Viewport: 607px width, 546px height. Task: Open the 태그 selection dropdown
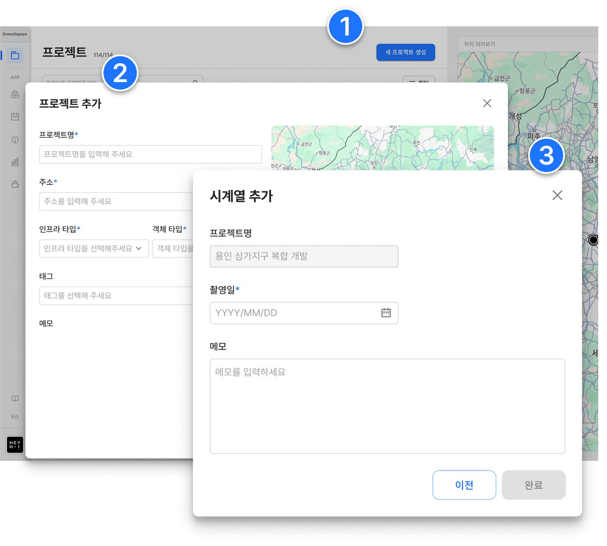pos(116,295)
